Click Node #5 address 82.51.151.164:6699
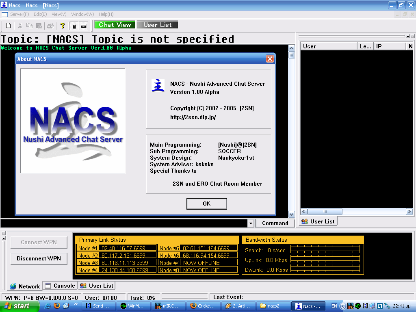This screenshot has width=416, height=312. click(208, 248)
